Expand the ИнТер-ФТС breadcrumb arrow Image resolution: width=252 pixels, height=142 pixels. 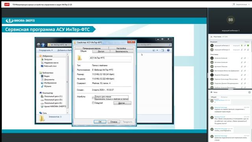click(x=66, y=45)
